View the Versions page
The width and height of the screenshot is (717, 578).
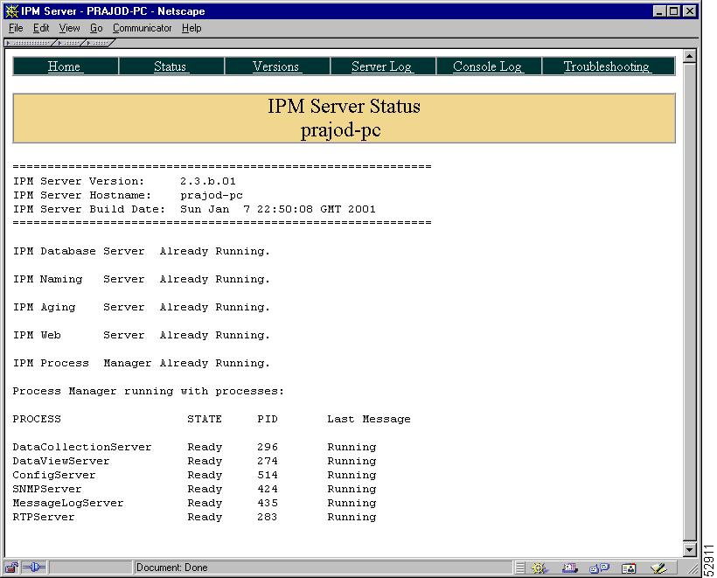point(276,66)
